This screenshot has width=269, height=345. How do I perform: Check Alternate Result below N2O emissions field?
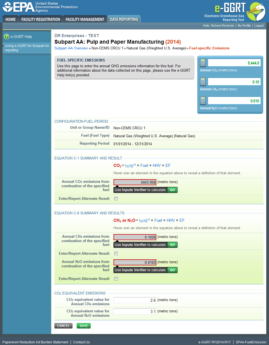pos(116,279)
